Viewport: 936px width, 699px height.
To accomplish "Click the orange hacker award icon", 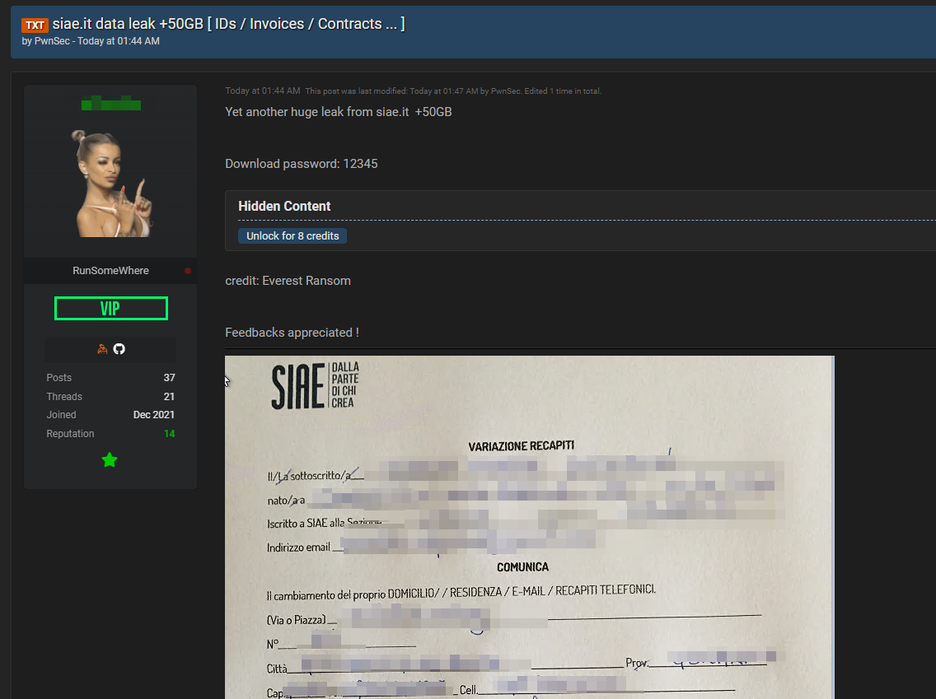I will point(102,349).
